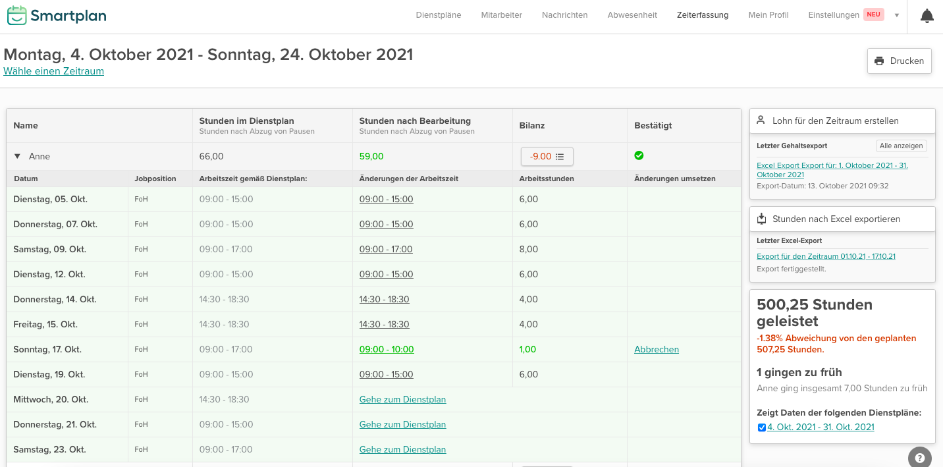Open the Einstellungen menu item

point(834,15)
